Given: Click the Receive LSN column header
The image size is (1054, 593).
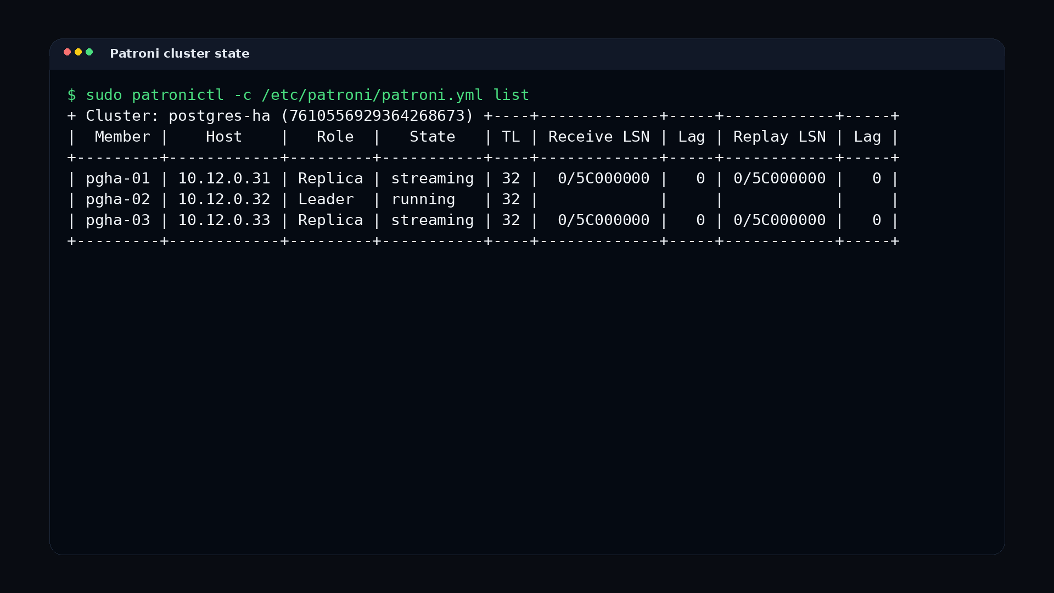Looking at the screenshot, I should [599, 137].
